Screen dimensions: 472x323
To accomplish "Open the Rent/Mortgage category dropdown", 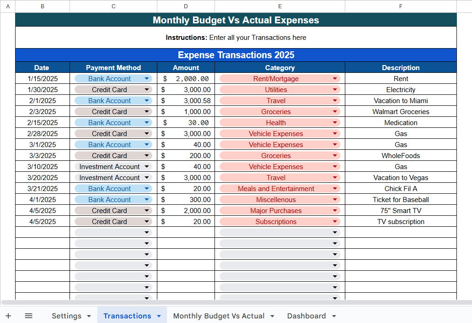I will pos(336,78).
